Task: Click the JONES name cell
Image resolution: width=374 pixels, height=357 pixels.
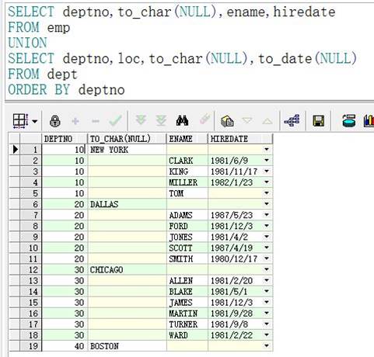Action: coord(187,237)
